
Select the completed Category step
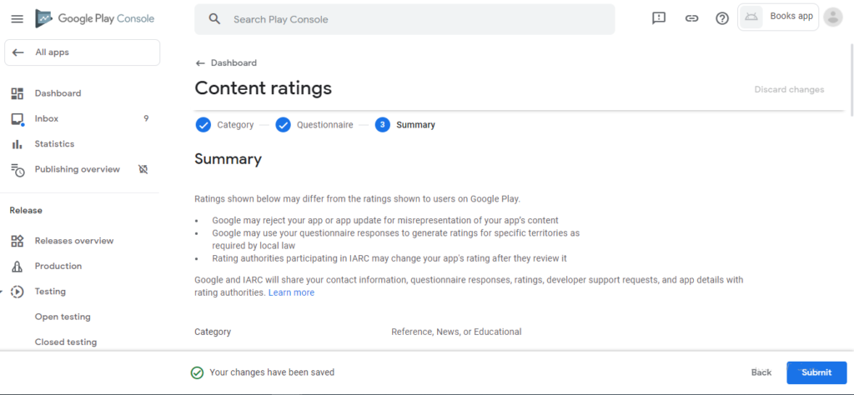point(224,125)
